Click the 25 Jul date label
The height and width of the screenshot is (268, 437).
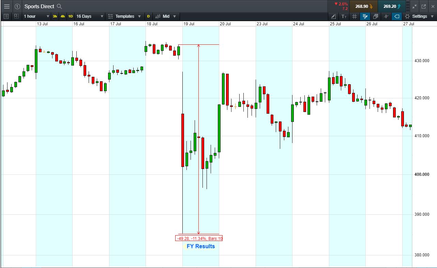335,24
